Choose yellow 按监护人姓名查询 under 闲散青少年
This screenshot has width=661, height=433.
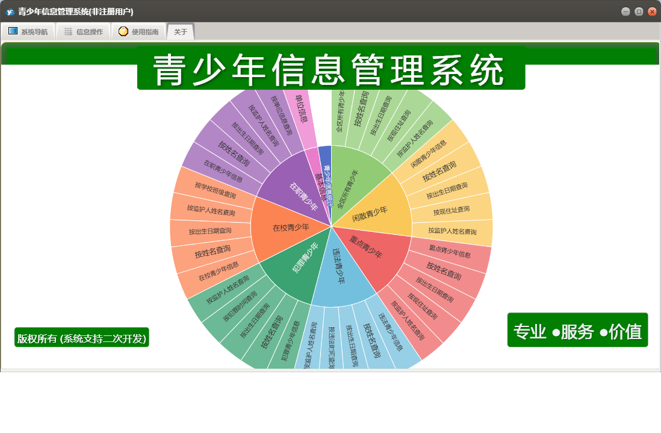(452, 231)
